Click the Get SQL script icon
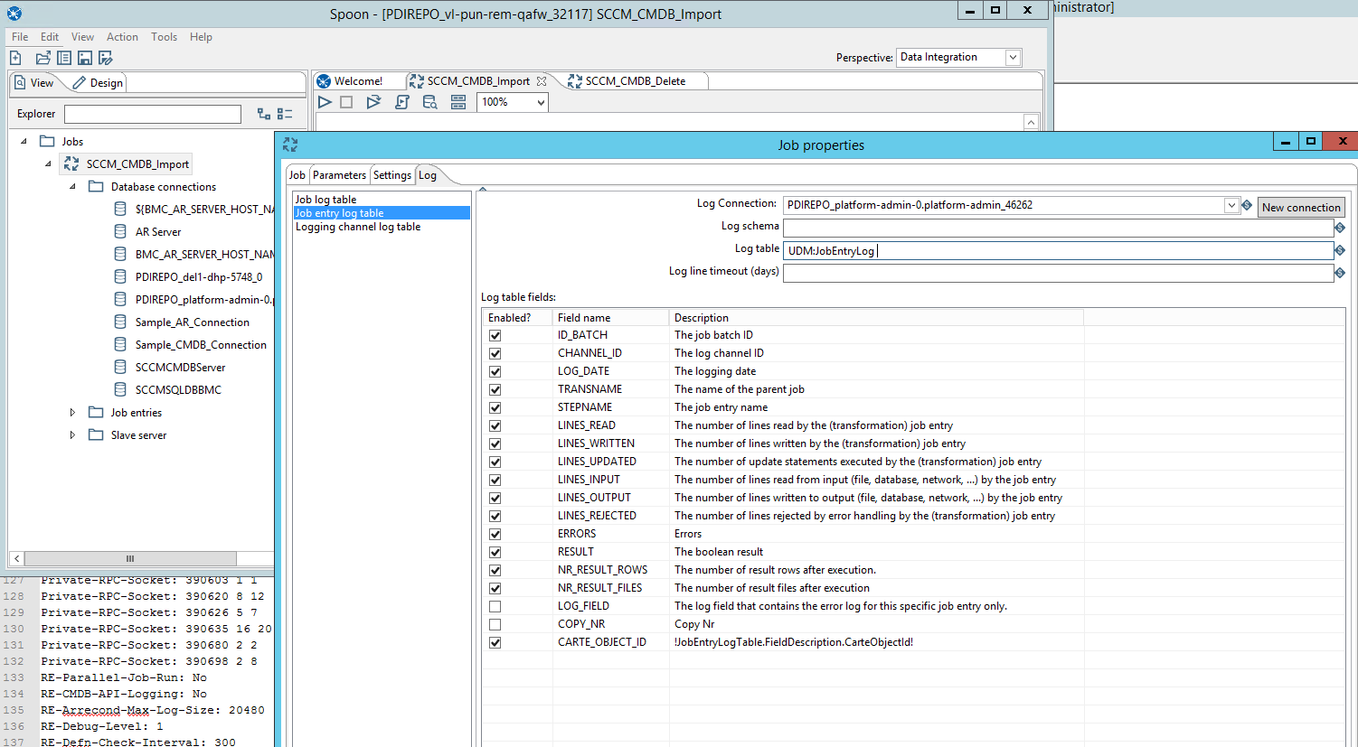Viewport: 1358px width, 747px height. 402,102
